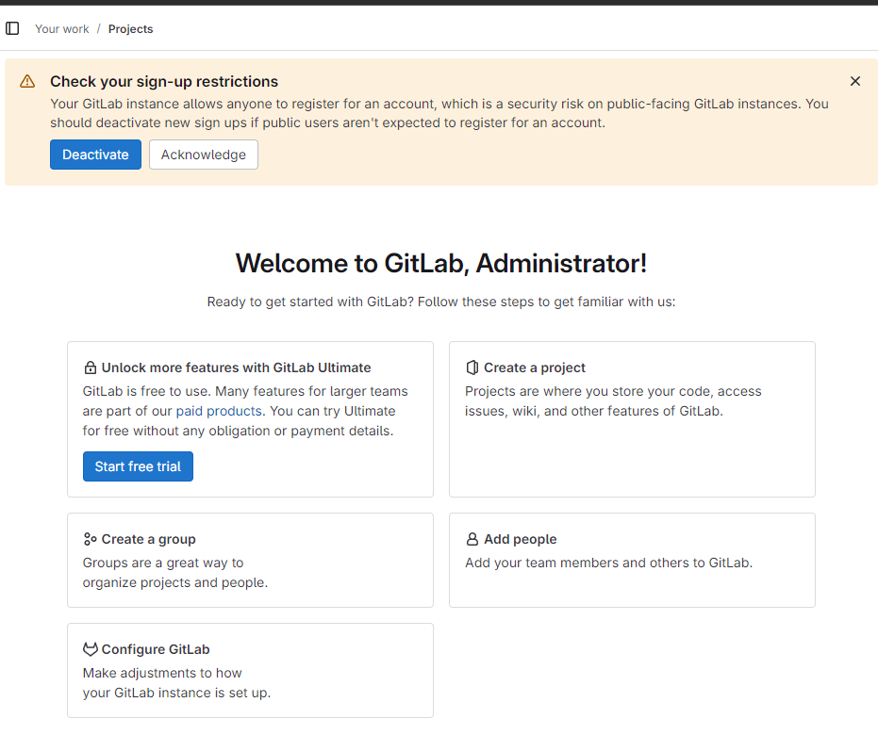Viewport: 878px width, 735px height.
Task: Click the Check your sign-up restrictions title
Action: (x=164, y=82)
